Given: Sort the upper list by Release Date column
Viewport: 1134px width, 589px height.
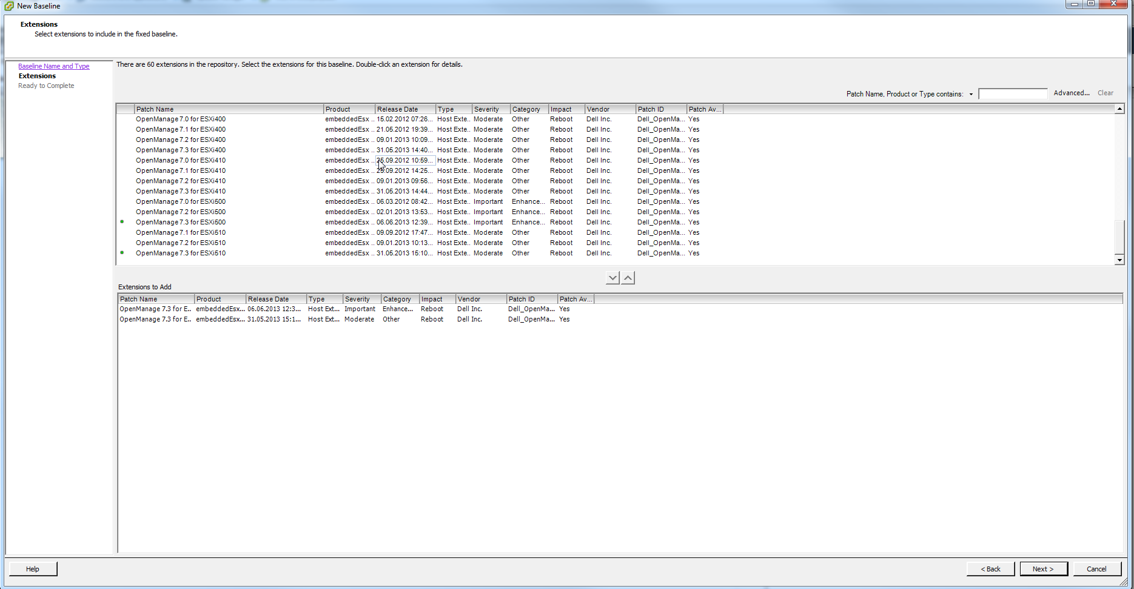Looking at the screenshot, I should [x=405, y=109].
